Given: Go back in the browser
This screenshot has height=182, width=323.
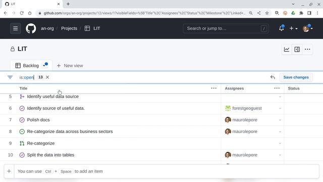Looking at the screenshot, I should click(6, 13).
